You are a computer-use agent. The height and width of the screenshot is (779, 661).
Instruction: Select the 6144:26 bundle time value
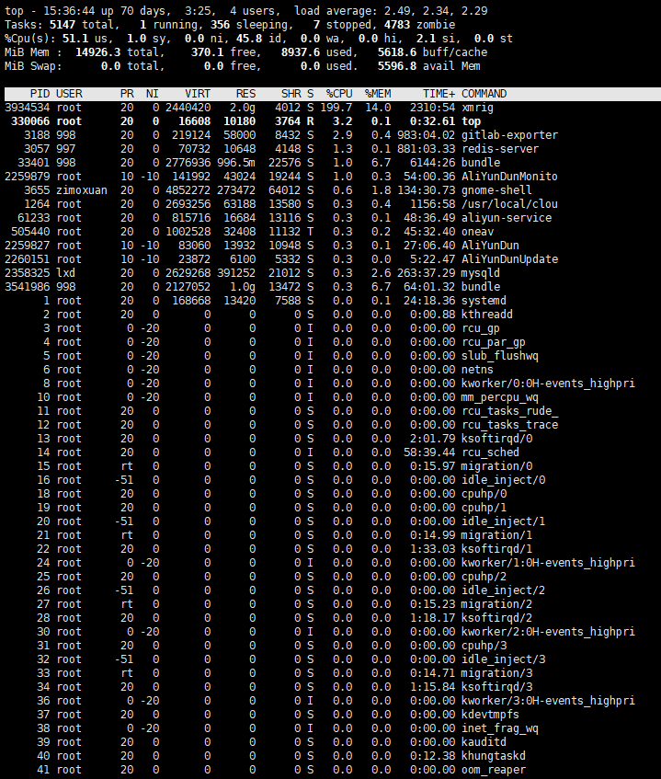[x=433, y=163]
